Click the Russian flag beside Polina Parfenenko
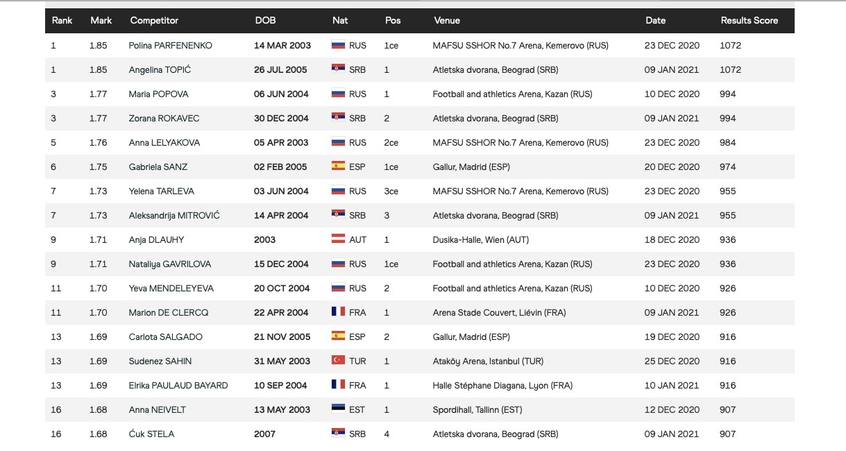 [x=339, y=45]
